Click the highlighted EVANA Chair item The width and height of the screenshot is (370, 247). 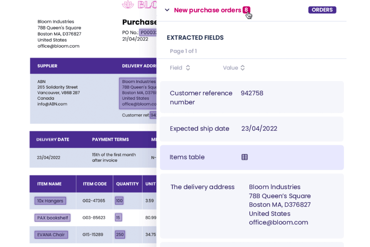tap(51, 235)
